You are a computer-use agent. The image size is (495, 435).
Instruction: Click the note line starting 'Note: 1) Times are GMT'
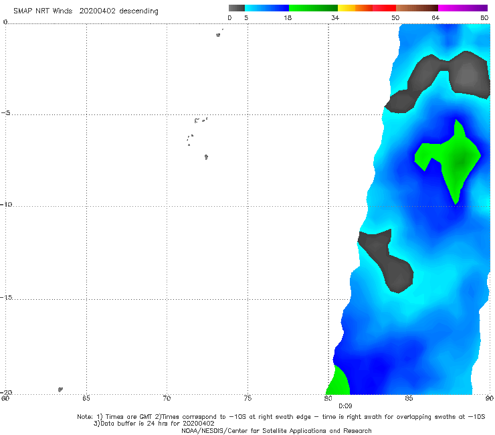pyautogui.click(x=281, y=417)
